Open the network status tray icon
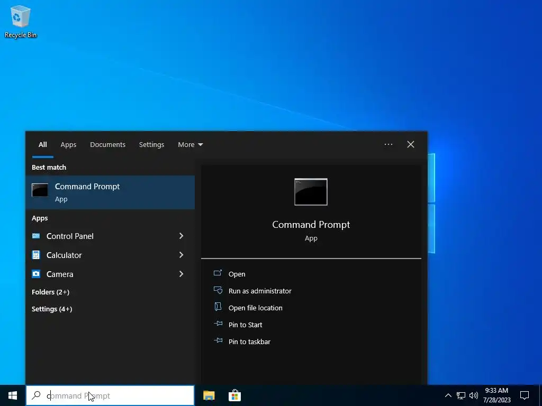This screenshot has height=406, width=542. [x=461, y=395]
